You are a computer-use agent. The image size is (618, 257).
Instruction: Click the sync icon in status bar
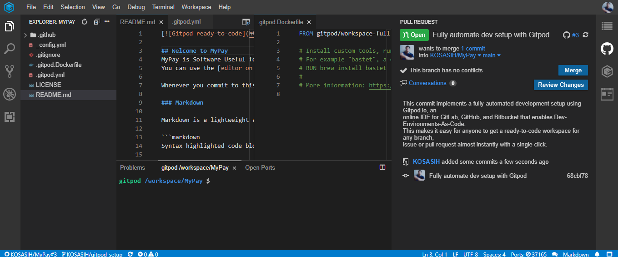tap(131, 254)
